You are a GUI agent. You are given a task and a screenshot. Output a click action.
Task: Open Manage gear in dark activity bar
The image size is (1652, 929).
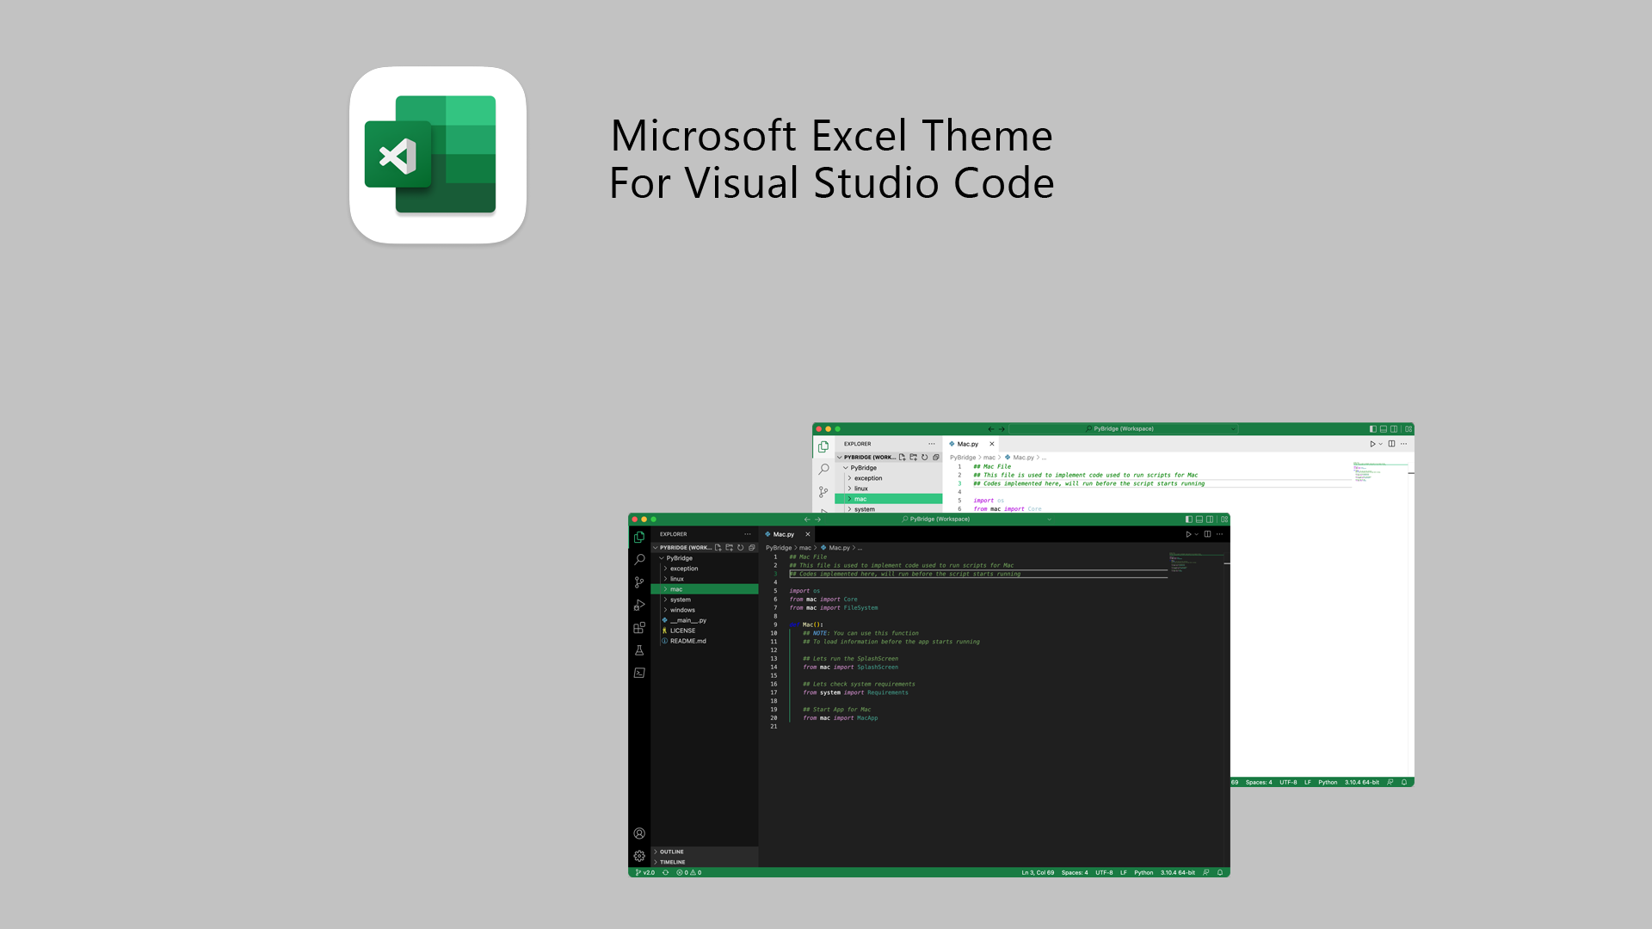[639, 856]
